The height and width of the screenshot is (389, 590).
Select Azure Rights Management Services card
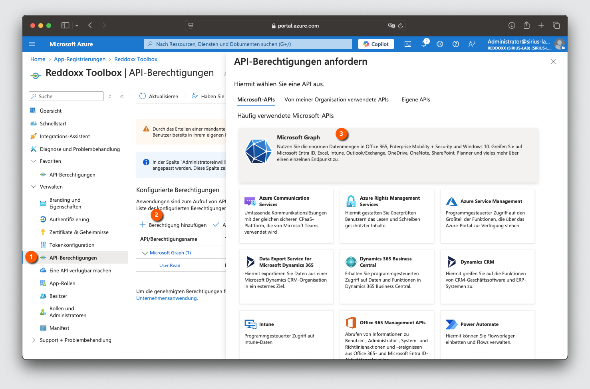coord(387,216)
